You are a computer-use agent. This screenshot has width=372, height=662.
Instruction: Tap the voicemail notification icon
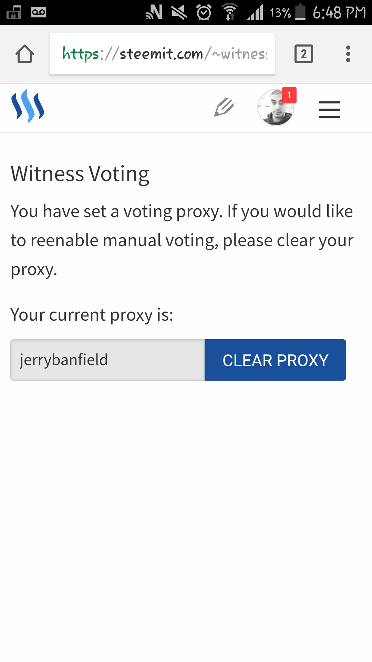[39, 12]
